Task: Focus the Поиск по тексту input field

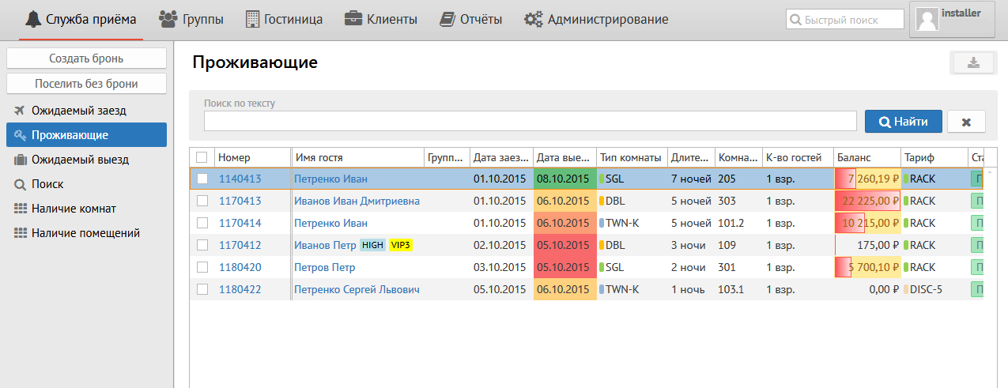Action: (530, 121)
